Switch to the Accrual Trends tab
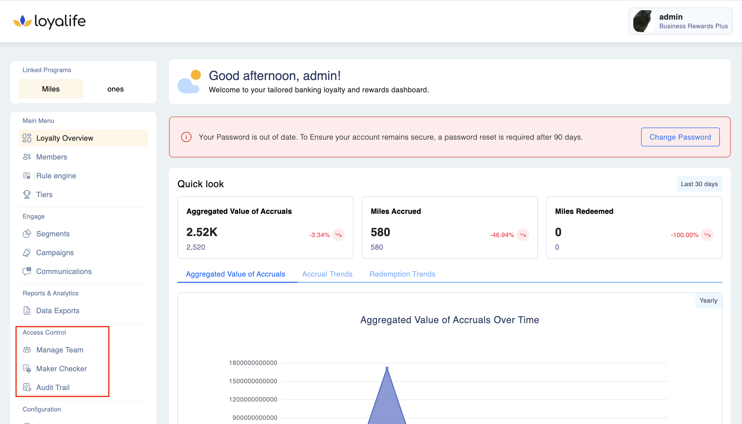This screenshot has width=742, height=424. pos(327,274)
